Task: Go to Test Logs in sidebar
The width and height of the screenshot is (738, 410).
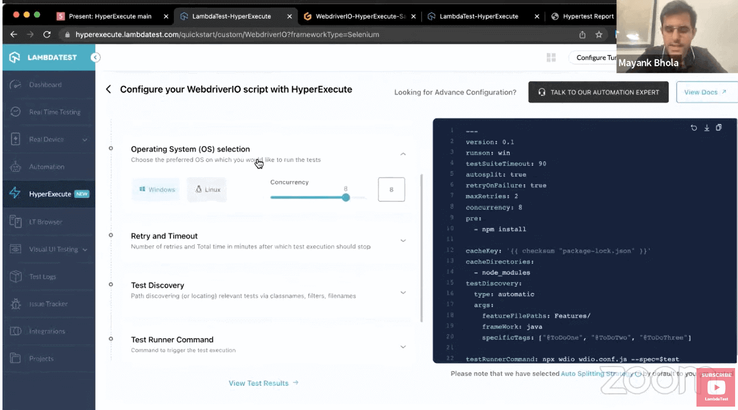Action: click(43, 276)
